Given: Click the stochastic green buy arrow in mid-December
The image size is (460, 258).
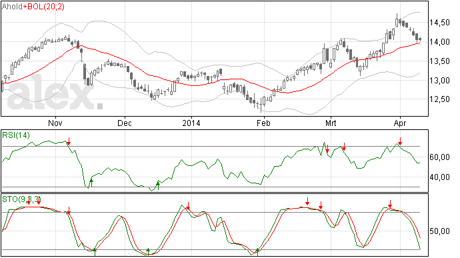Looking at the screenshot, I should coord(148,252).
